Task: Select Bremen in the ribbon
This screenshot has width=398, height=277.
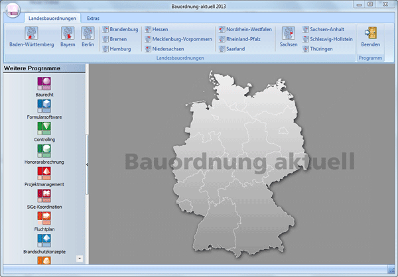Action: point(115,39)
